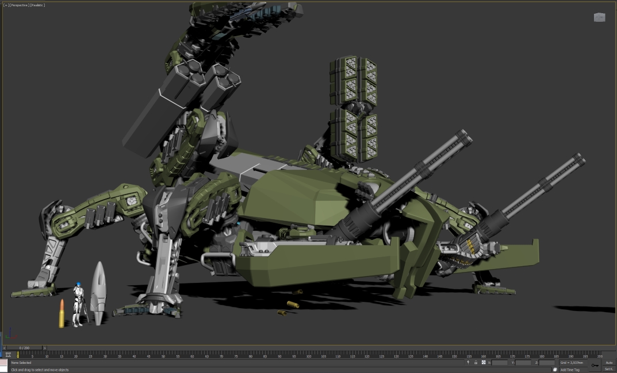This screenshot has width=617, height=373.
Task: Toggle Auto Key mode
Action: (608, 363)
